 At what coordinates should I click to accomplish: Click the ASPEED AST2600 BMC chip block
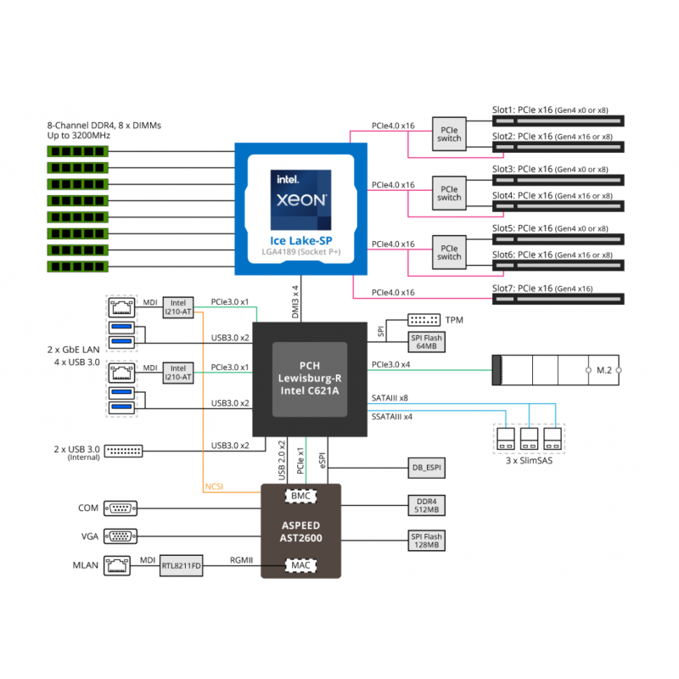(x=301, y=531)
